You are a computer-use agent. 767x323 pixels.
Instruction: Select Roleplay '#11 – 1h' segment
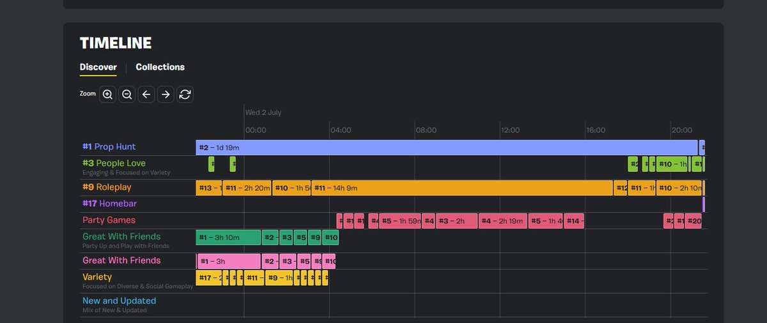point(642,188)
